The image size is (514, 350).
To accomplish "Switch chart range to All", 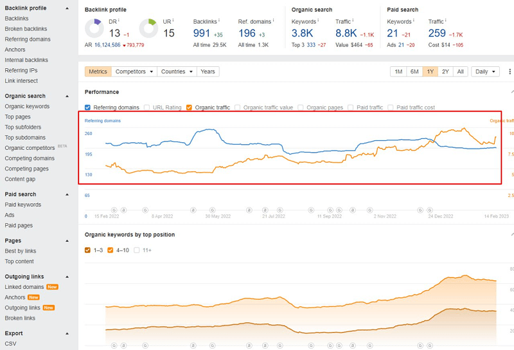I will pos(460,71).
